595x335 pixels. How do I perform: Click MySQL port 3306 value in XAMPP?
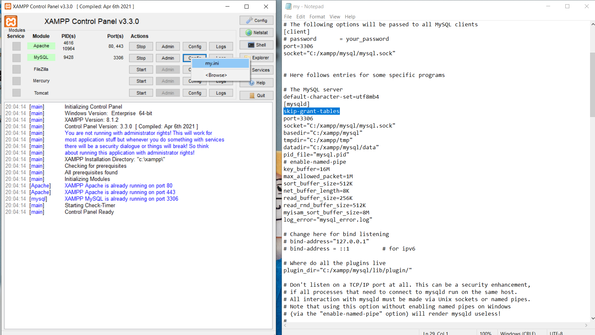click(118, 58)
